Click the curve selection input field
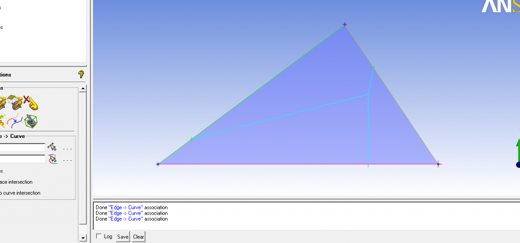 click(x=22, y=159)
